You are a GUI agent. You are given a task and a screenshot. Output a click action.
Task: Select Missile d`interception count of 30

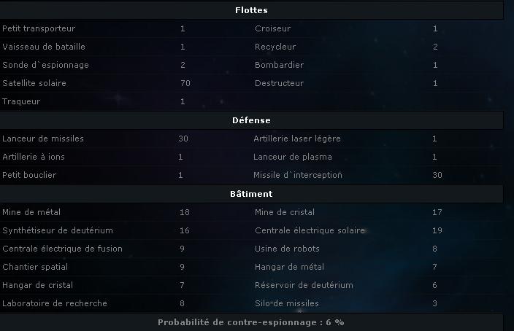tap(437, 175)
